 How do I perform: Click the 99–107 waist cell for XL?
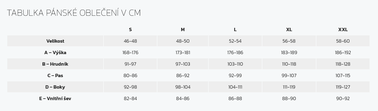(x=289, y=76)
